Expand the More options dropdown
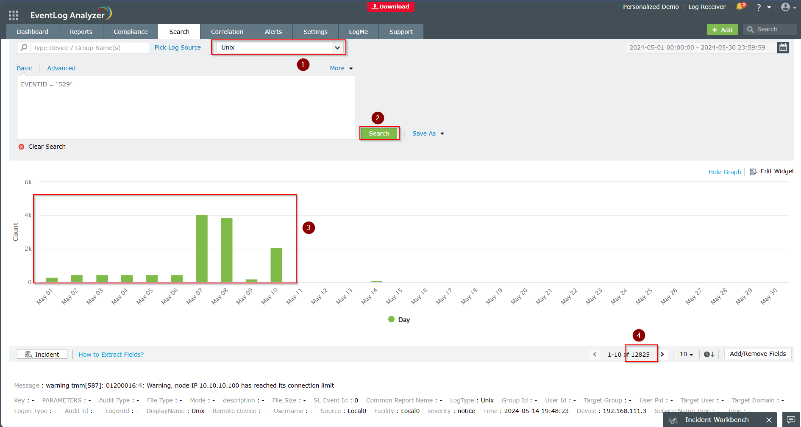The height and width of the screenshot is (427, 801). 341,68
